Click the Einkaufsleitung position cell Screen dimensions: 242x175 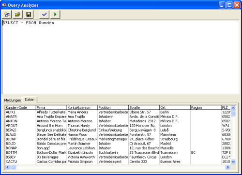coord(113,130)
